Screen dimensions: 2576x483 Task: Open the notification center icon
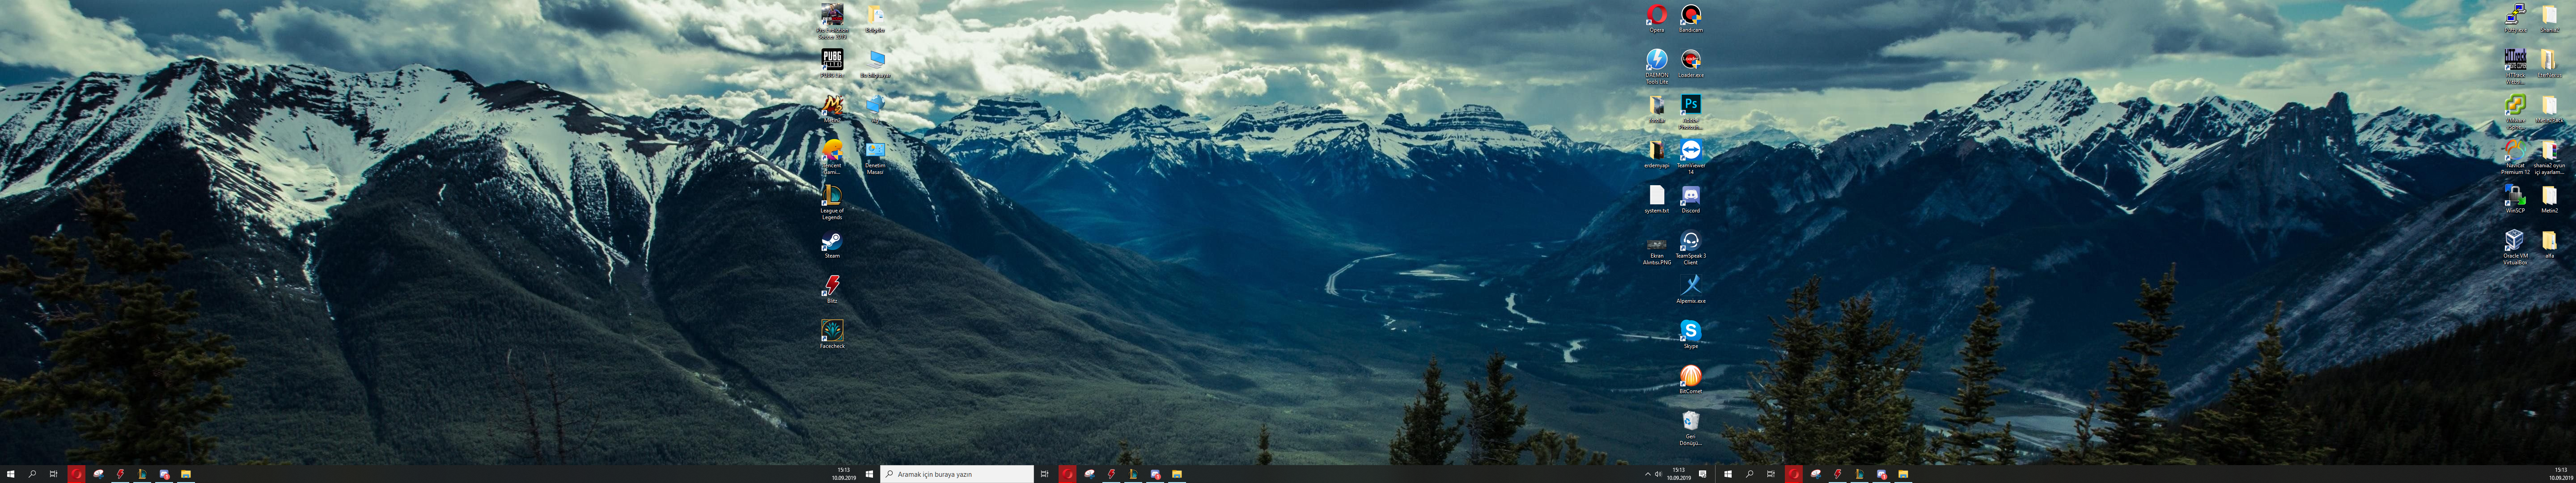click(1703, 474)
